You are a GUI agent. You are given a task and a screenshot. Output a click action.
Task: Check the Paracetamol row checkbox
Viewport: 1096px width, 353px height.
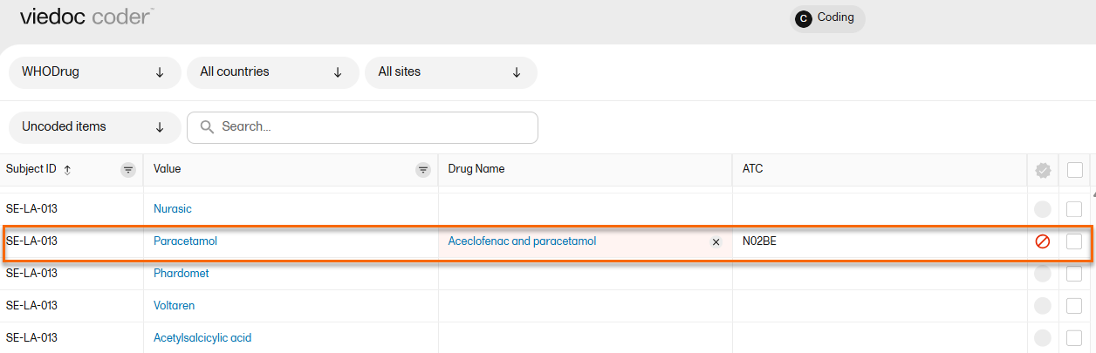[x=1074, y=241]
